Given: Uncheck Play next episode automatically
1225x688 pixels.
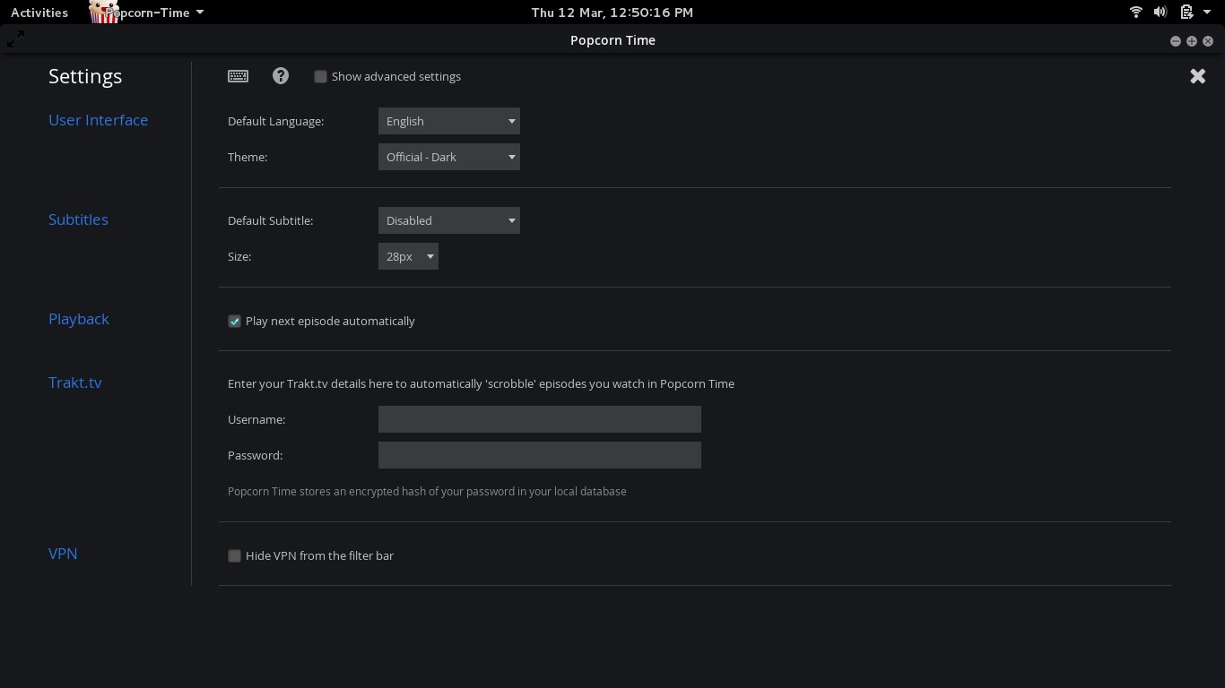Looking at the screenshot, I should point(234,321).
